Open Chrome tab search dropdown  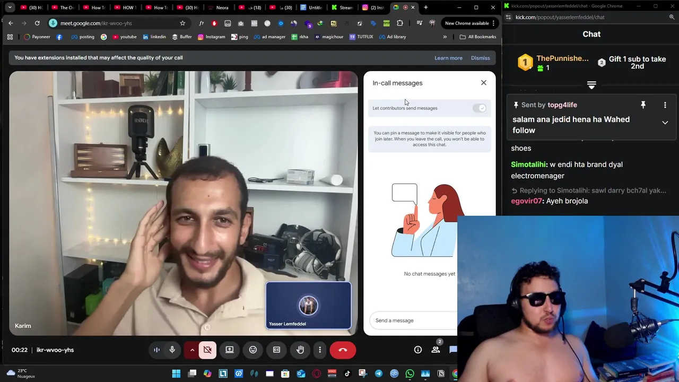10,7
